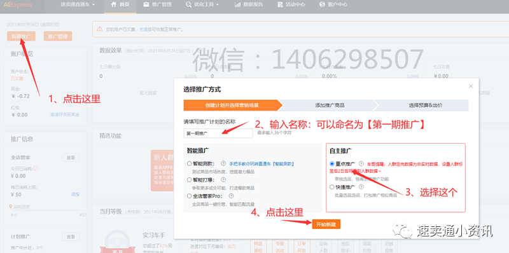Open the 手把手教你玩转直通车 tutorial link
509x253 pixels.
(x=261, y=164)
